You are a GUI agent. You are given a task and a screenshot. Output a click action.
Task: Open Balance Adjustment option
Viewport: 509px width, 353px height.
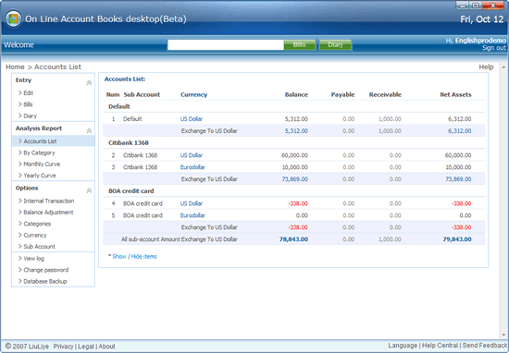[x=48, y=213]
